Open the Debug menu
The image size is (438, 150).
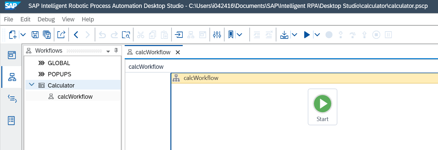coord(46,19)
